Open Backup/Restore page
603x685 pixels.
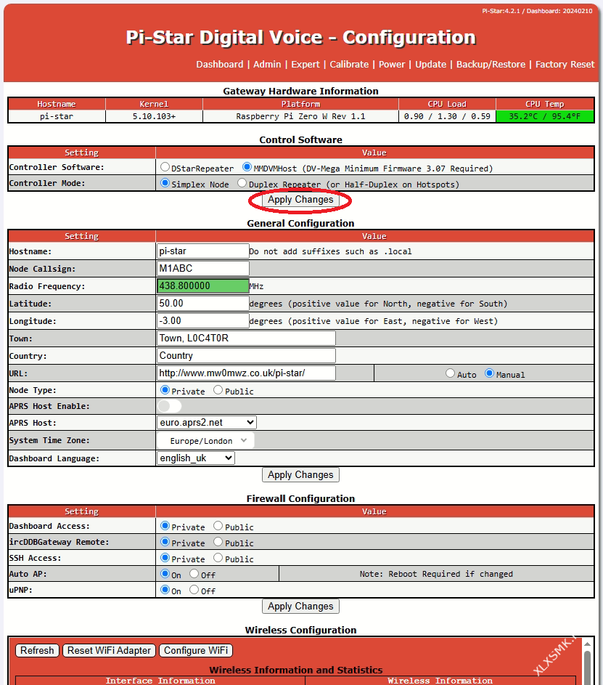coord(491,64)
